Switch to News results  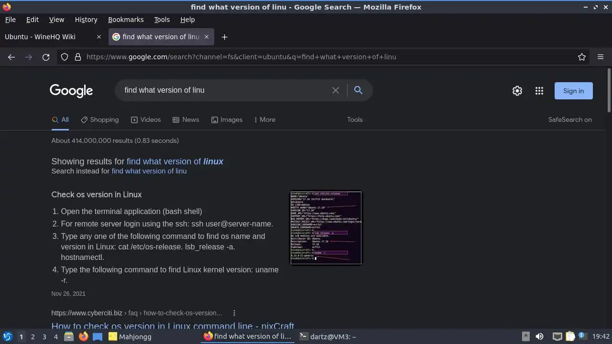pos(186,120)
